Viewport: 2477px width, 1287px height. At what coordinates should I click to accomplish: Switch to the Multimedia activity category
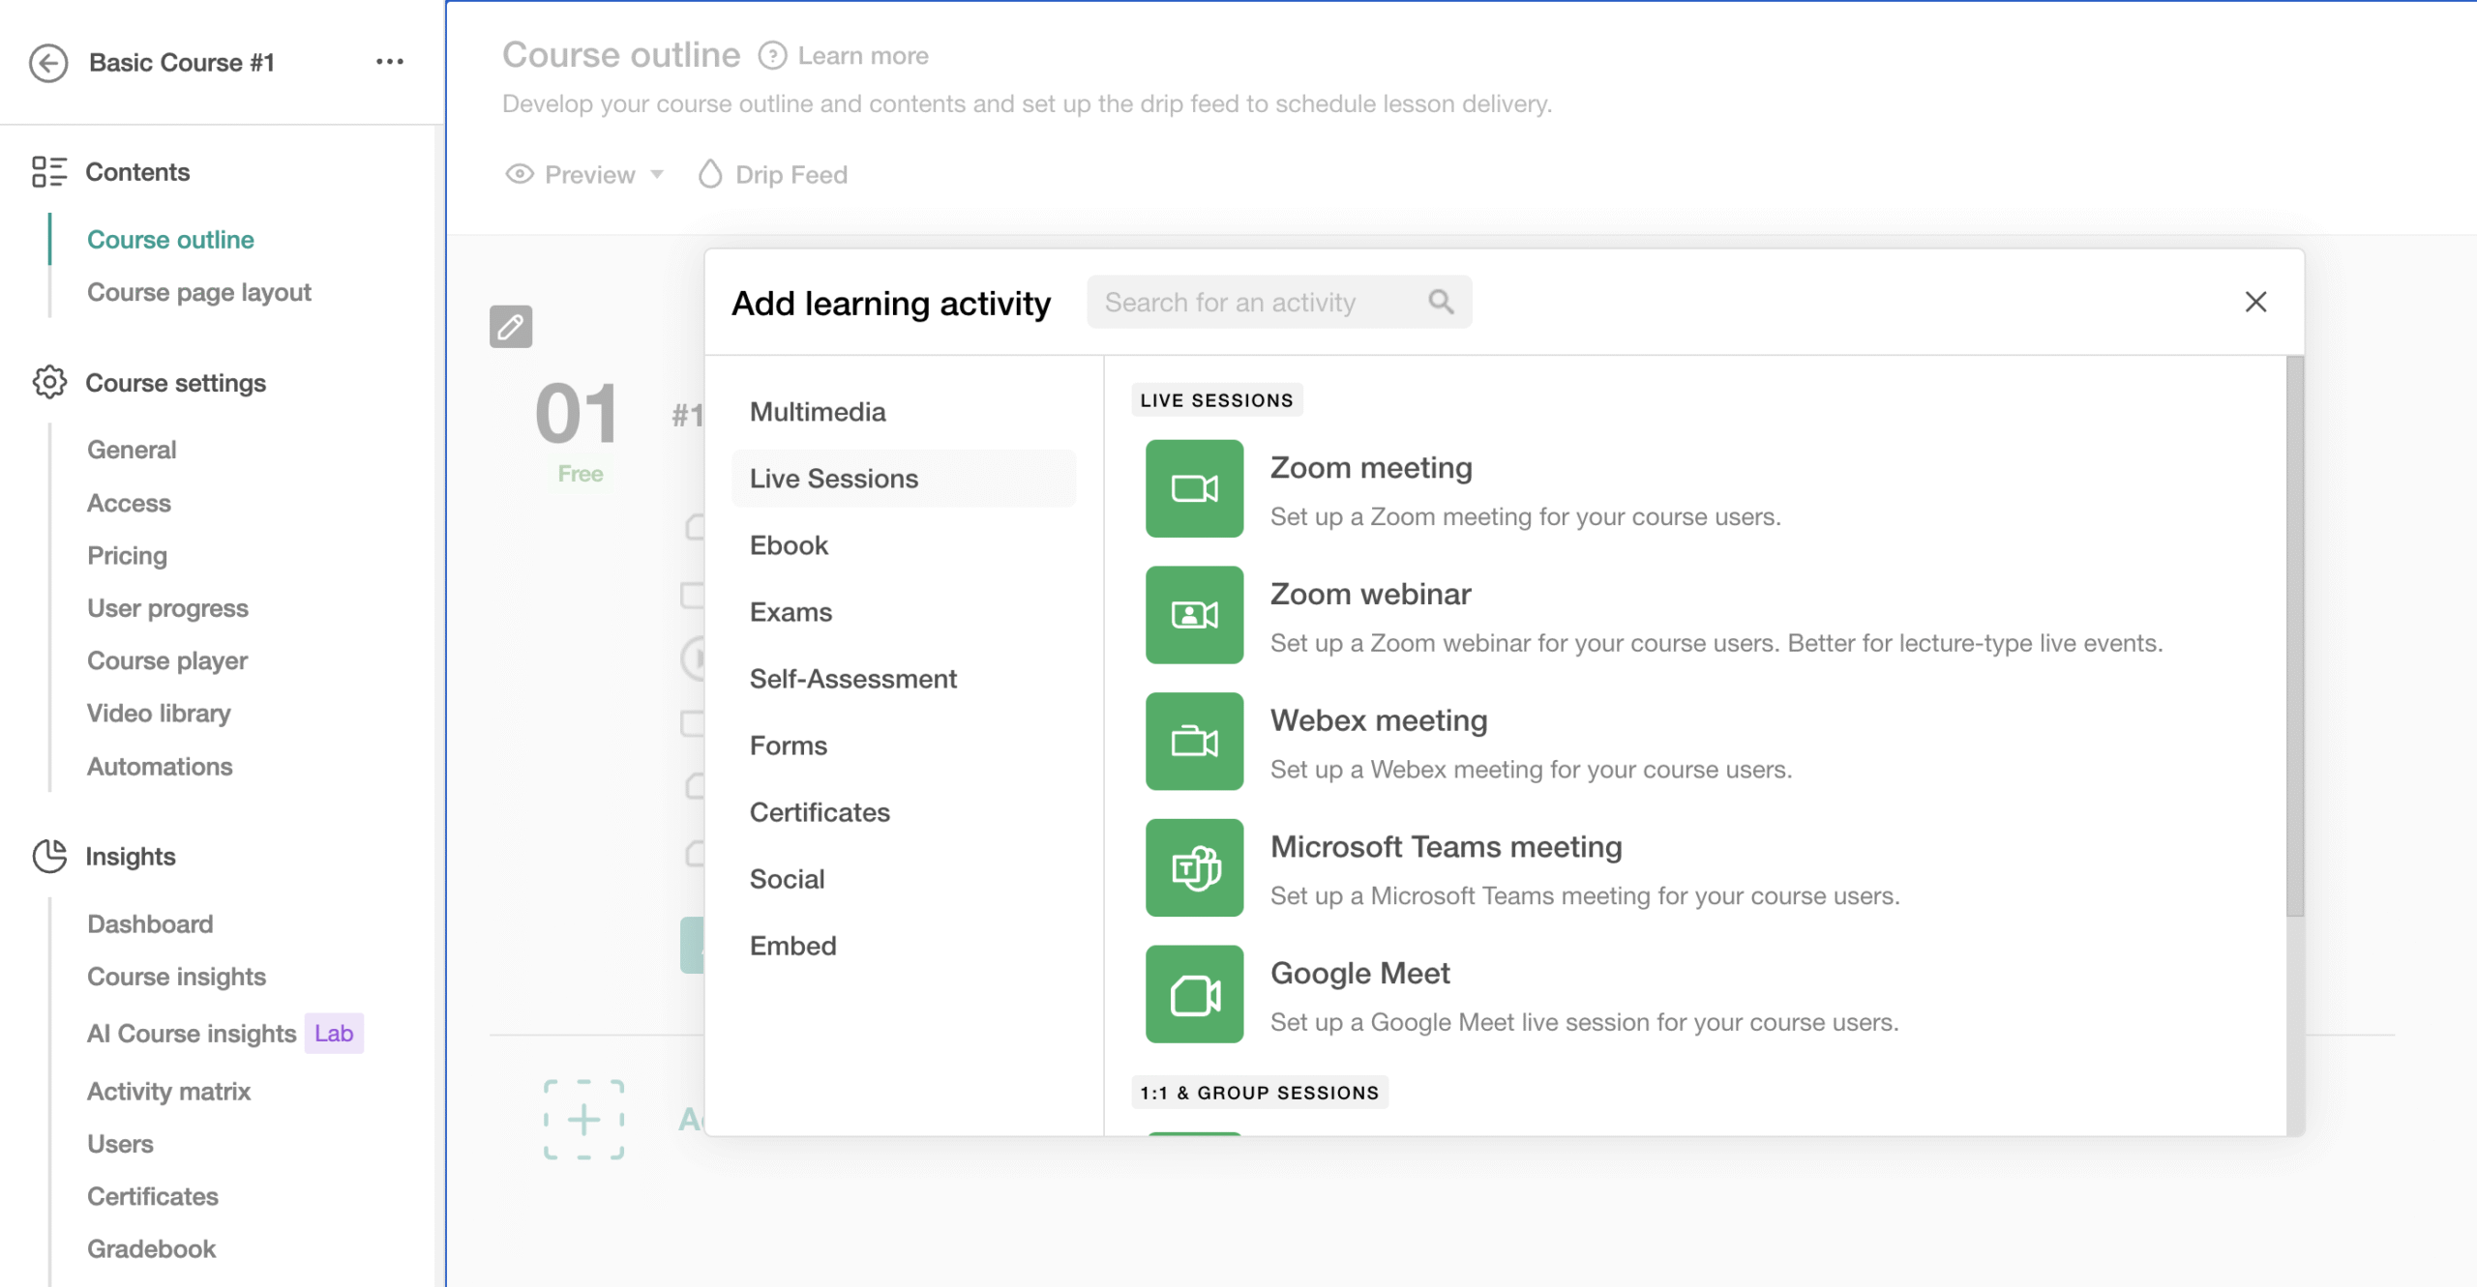click(x=818, y=412)
